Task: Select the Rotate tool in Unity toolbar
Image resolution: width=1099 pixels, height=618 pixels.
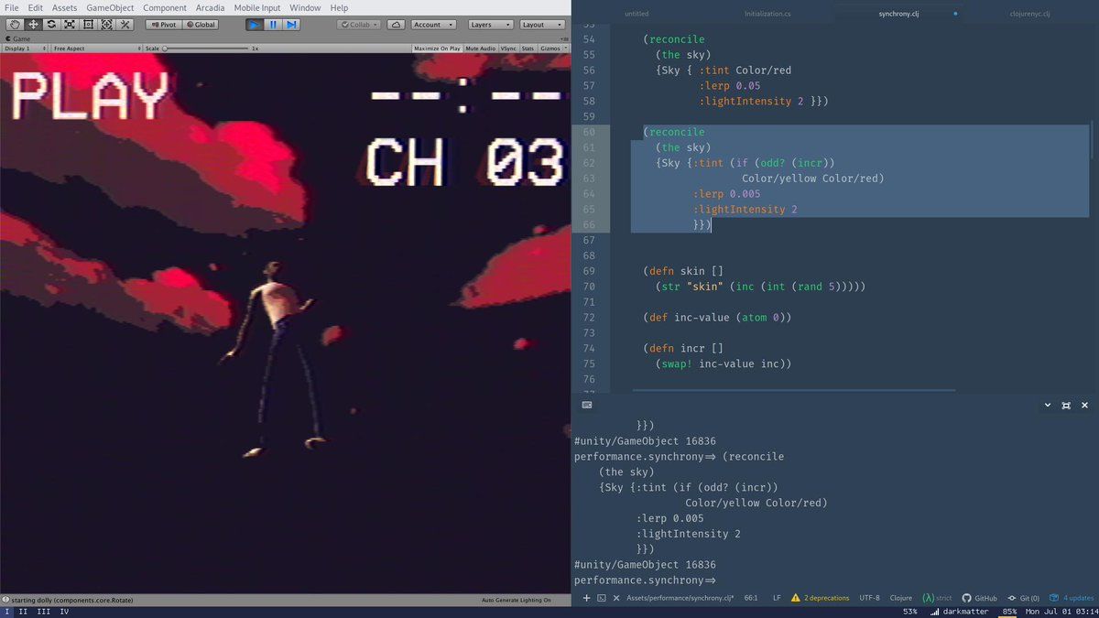Action: click(x=51, y=25)
